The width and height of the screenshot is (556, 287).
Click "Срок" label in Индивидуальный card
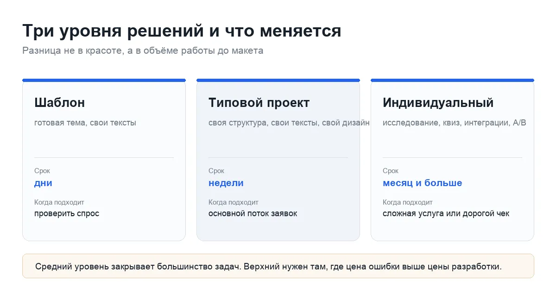[x=391, y=171]
